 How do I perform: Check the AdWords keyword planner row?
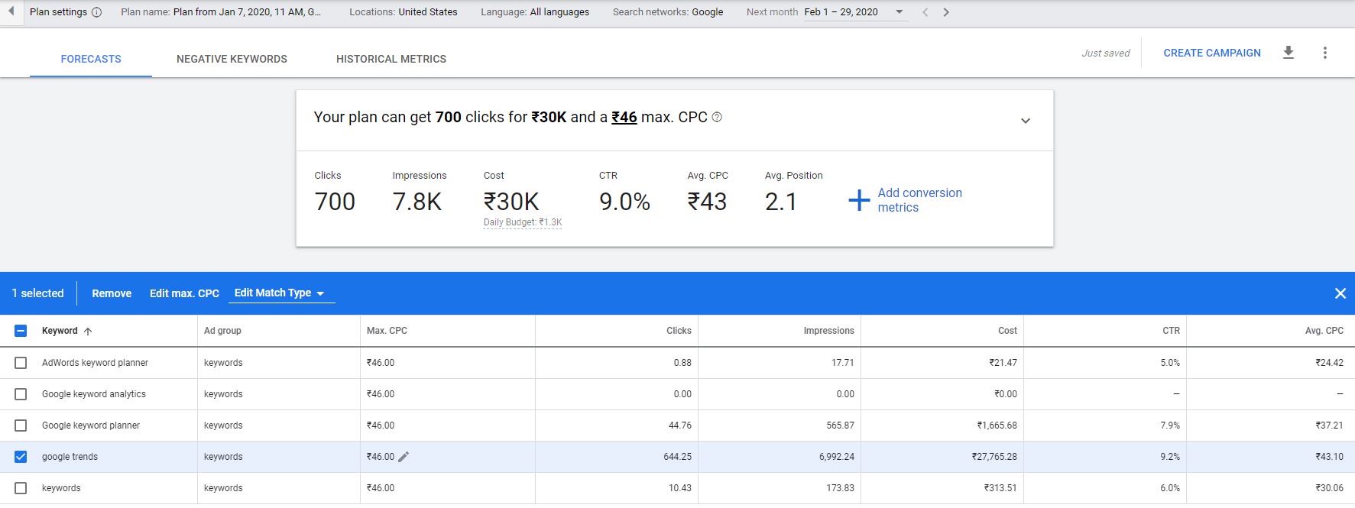pos(21,363)
